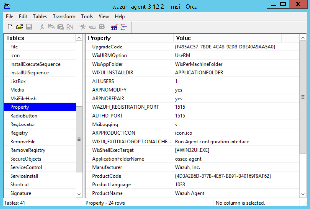Select the Media table
The image size is (310, 209).
pos(40,90)
